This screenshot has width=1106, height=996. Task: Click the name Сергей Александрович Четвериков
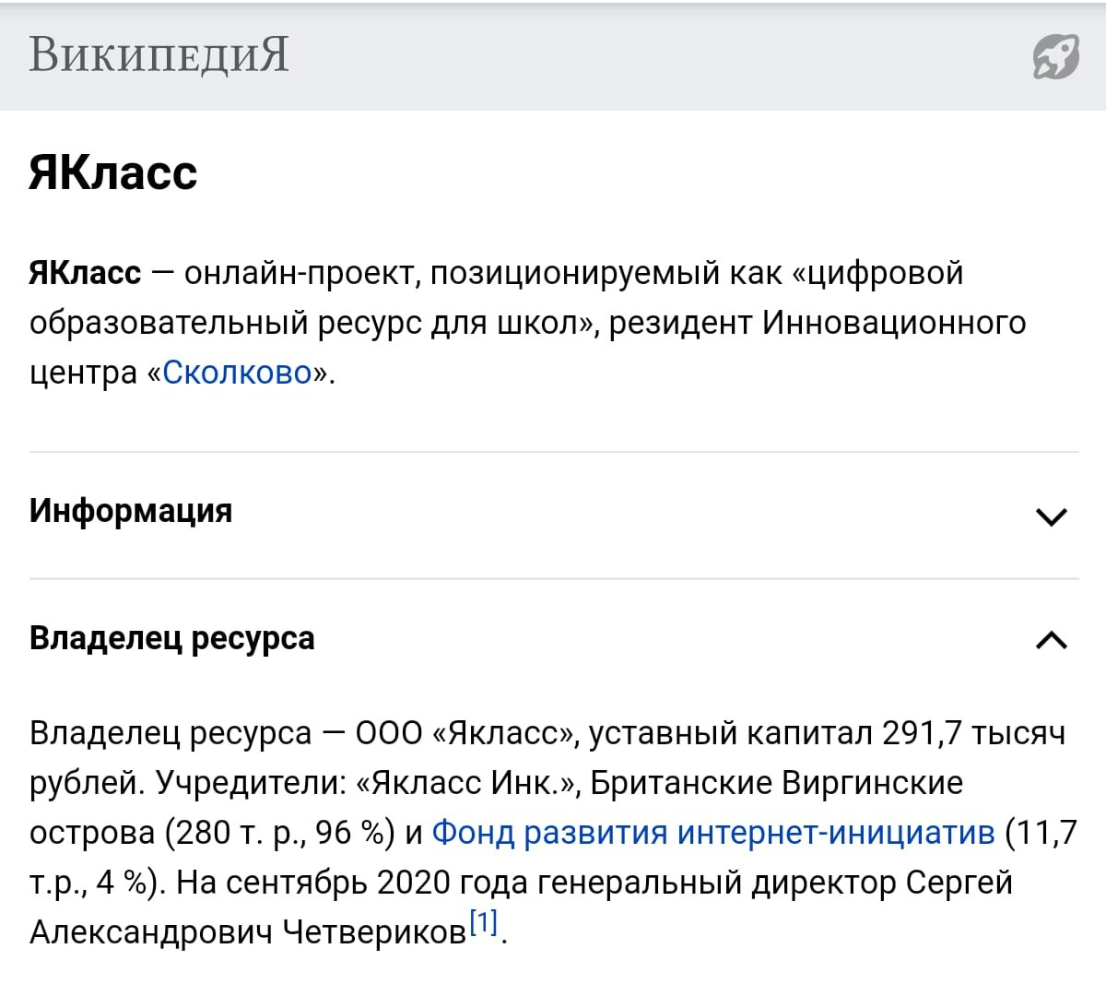click(521, 907)
